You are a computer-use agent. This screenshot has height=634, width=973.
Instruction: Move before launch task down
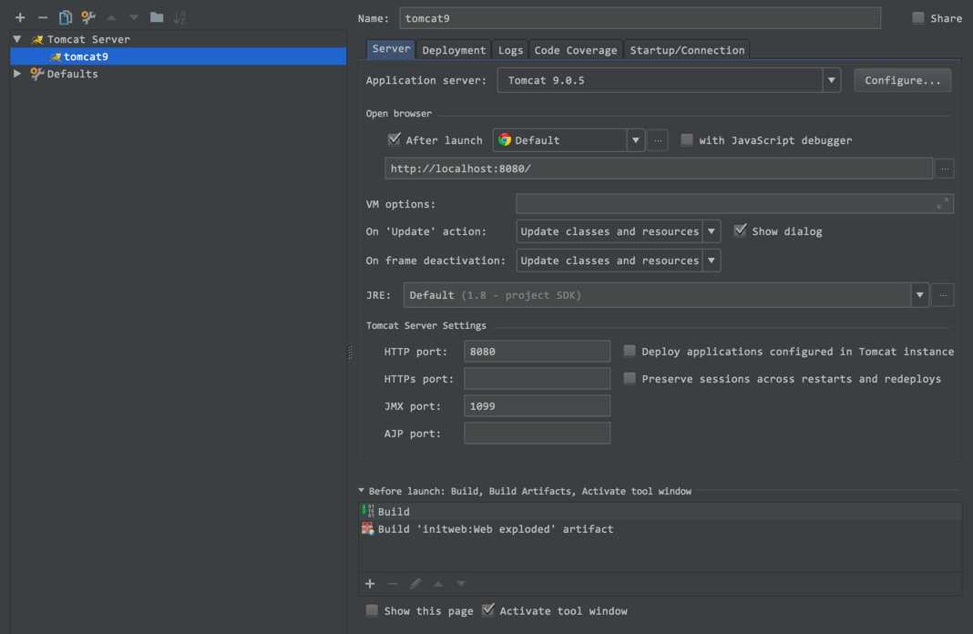(460, 584)
